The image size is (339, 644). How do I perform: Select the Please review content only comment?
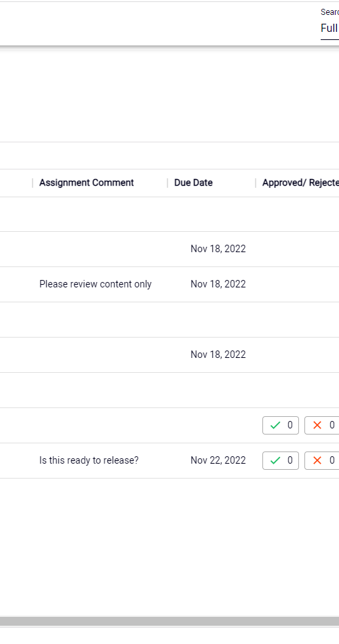(x=96, y=284)
